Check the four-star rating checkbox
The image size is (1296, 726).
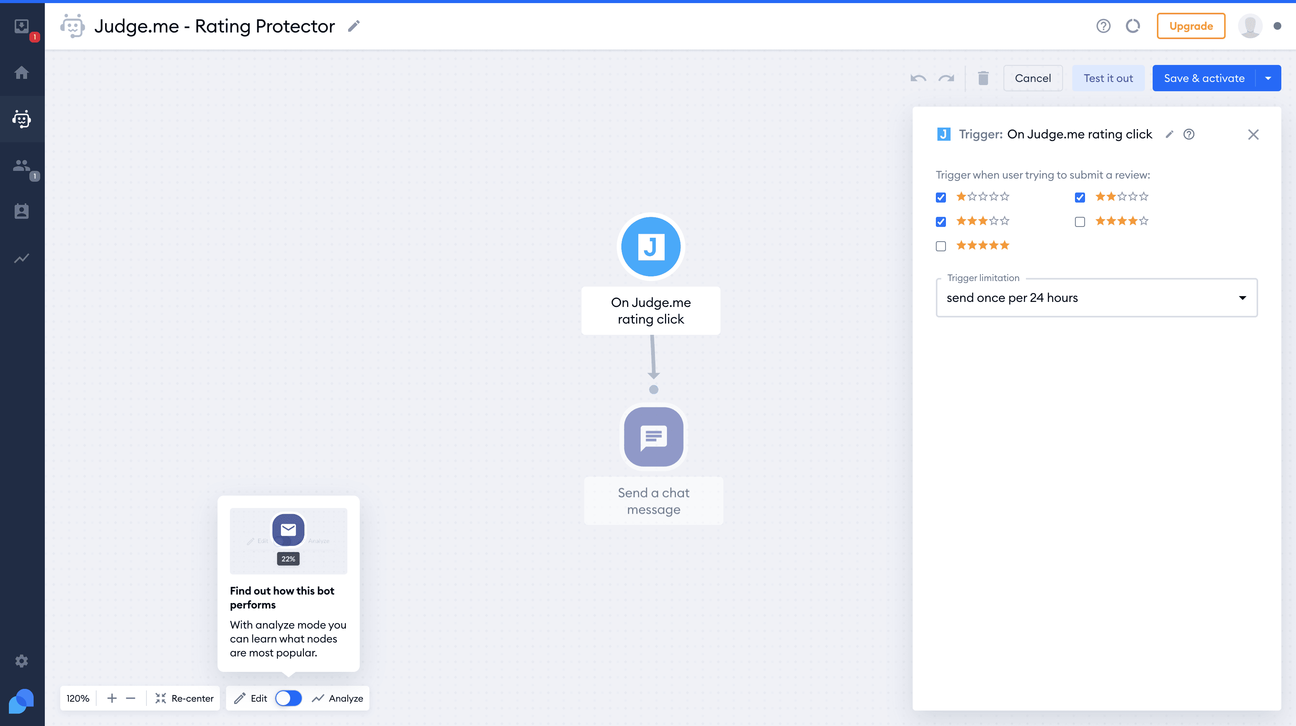coord(1080,222)
